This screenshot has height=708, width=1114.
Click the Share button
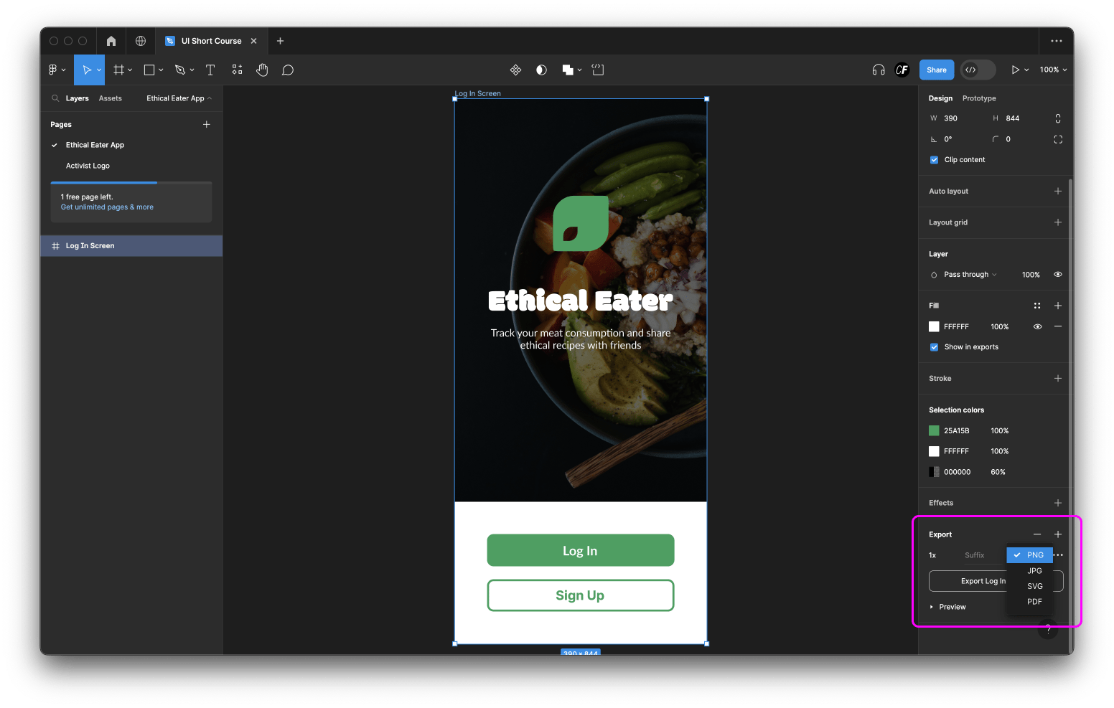click(x=936, y=70)
